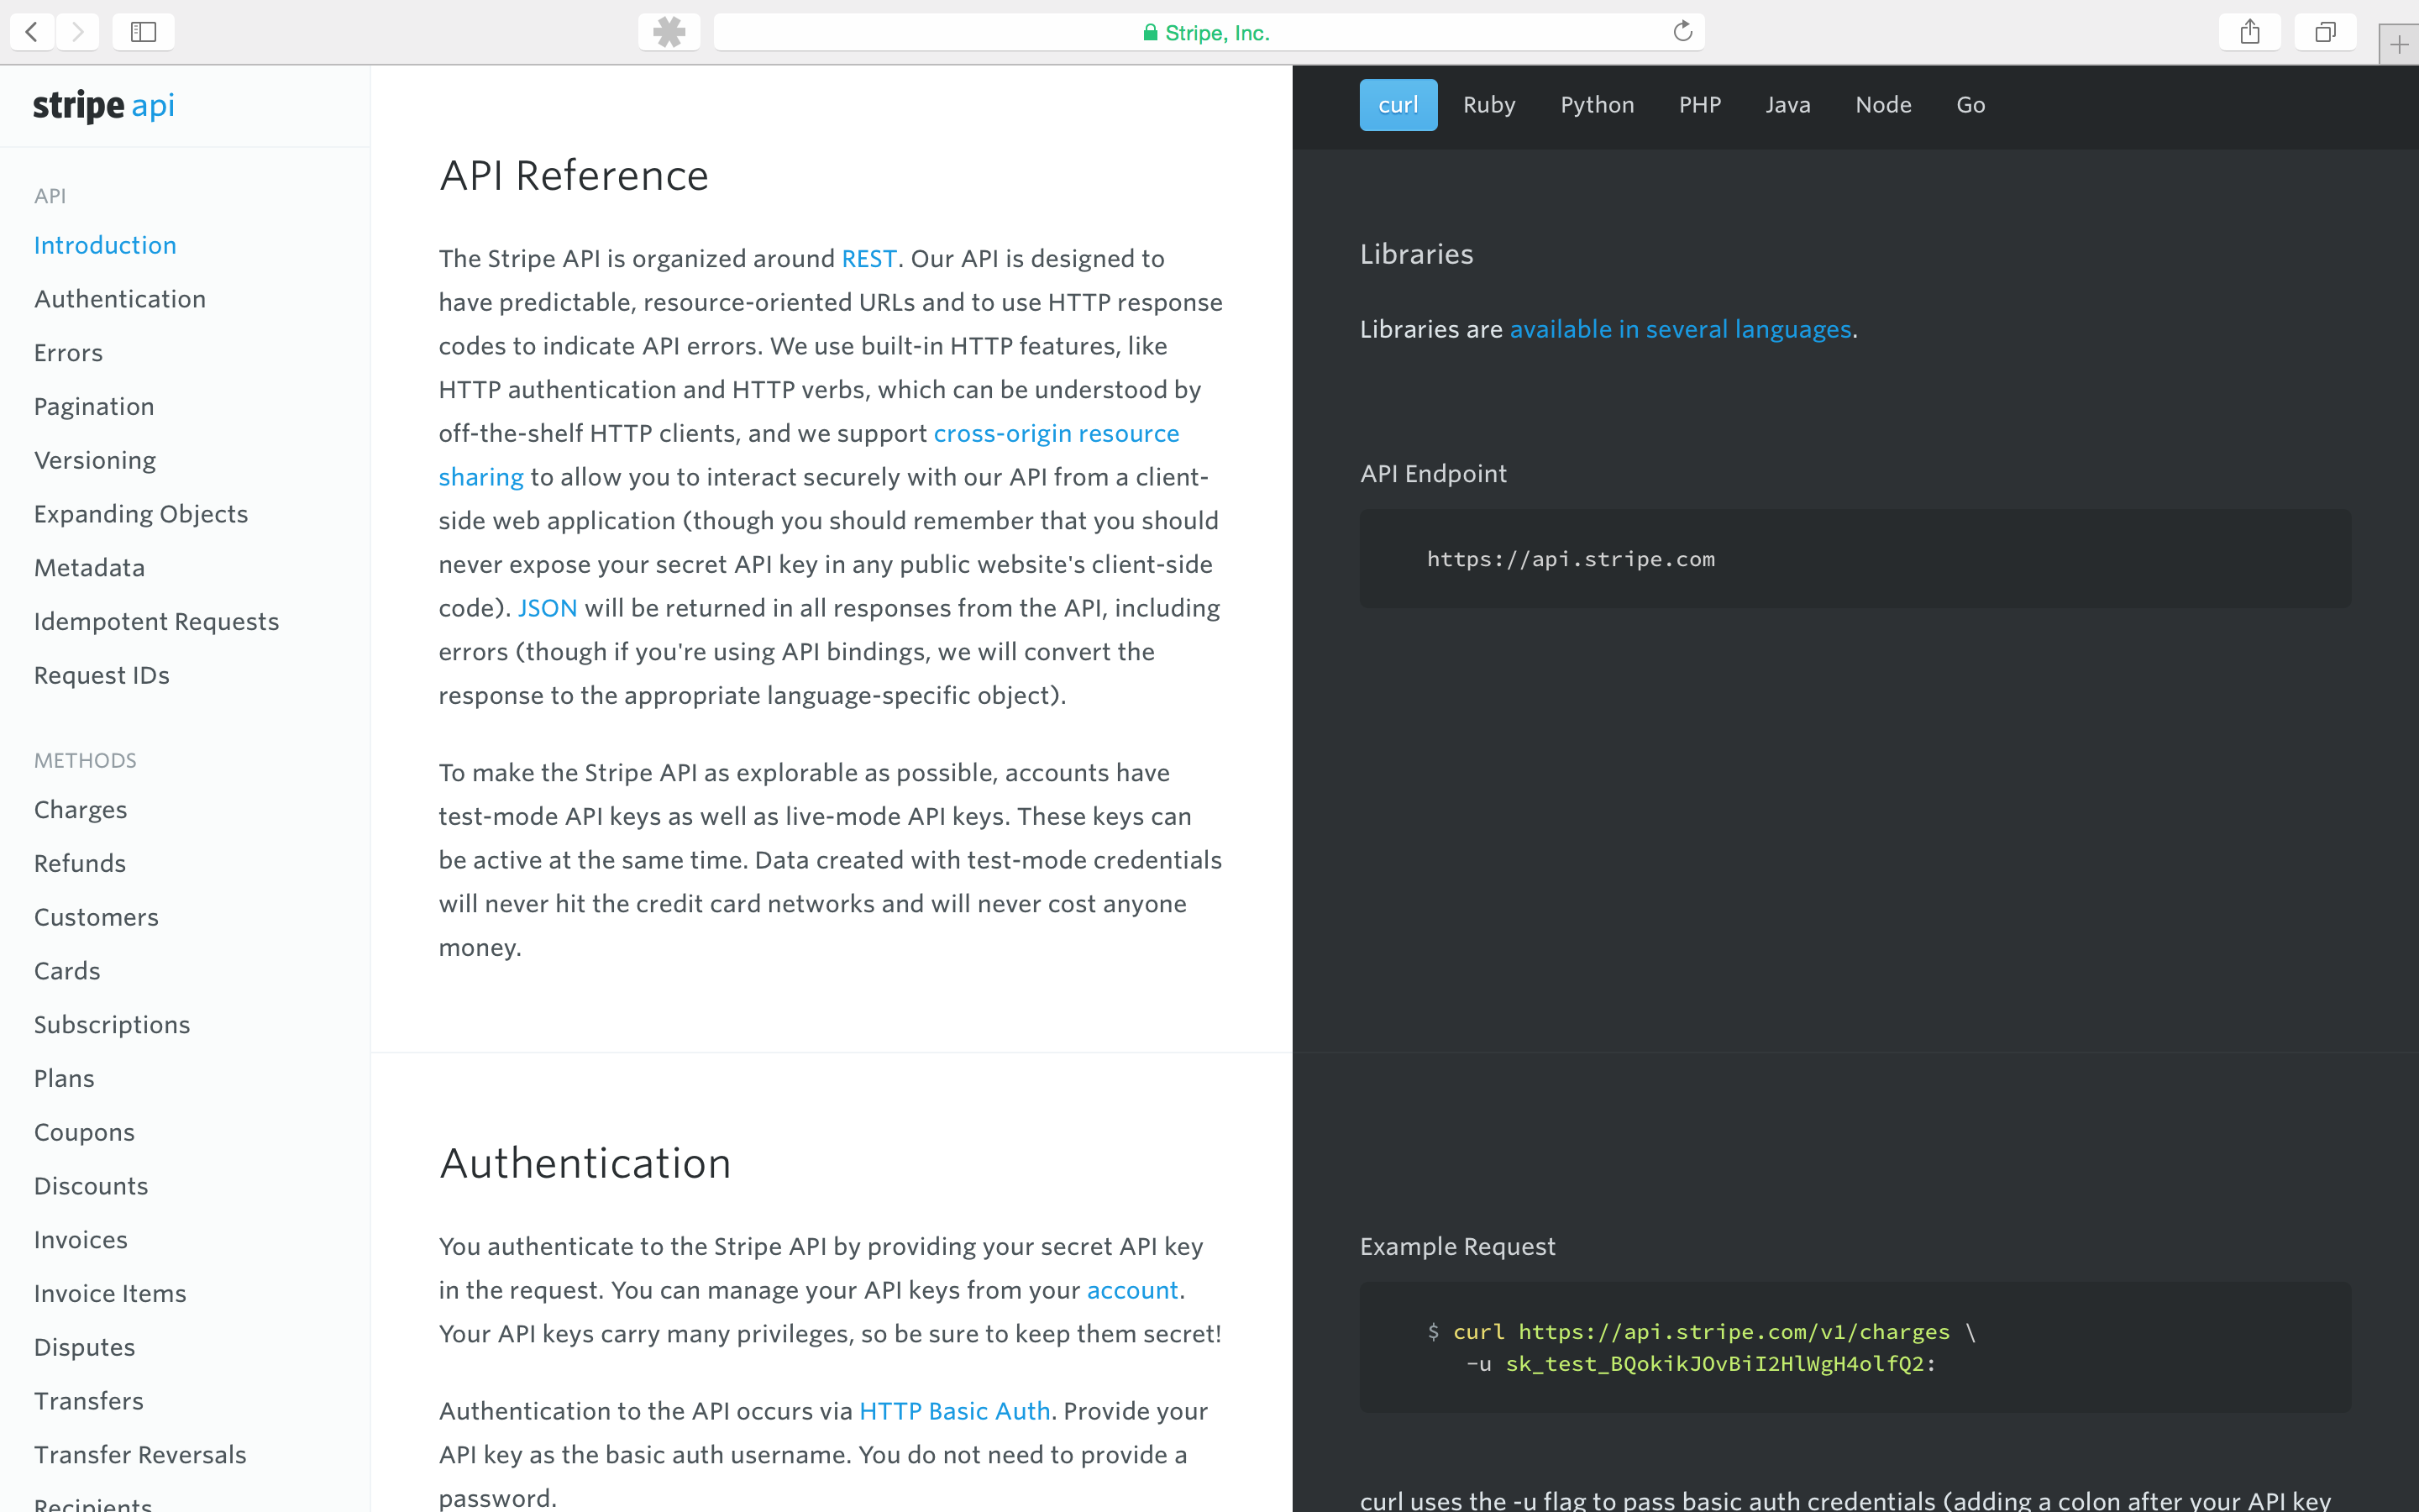
Task: Click the Stripe, Inc. address bar
Action: coord(1206,33)
